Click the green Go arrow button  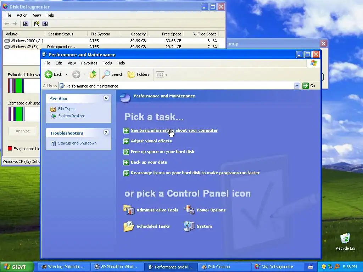[x=306, y=86]
